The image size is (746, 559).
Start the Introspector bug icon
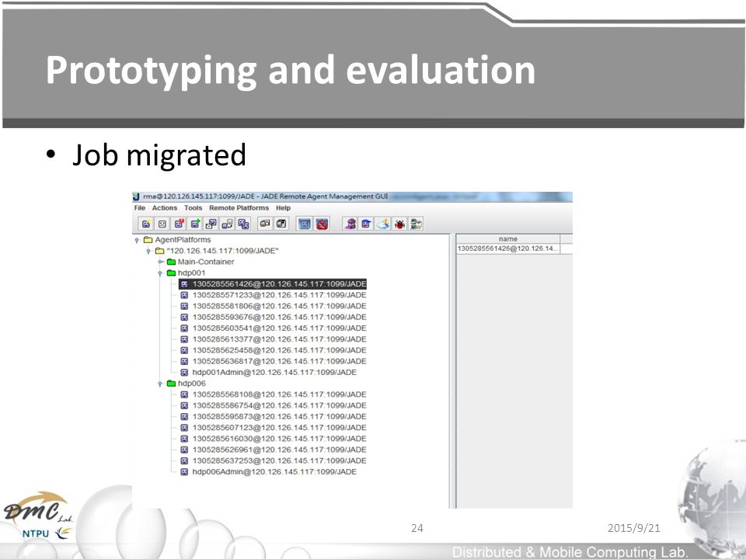coord(399,224)
